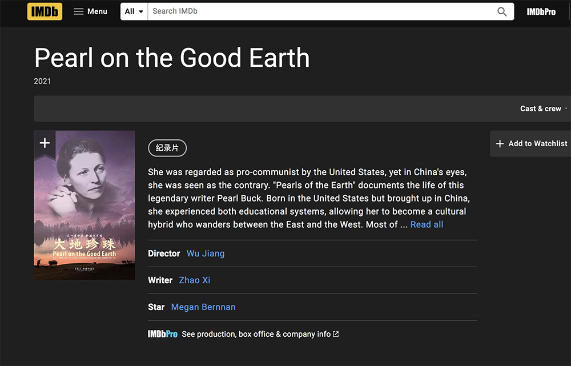This screenshot has height=366, width=571.
Task: Open Cast & crew tab
Action: click(x=540, y=108)
